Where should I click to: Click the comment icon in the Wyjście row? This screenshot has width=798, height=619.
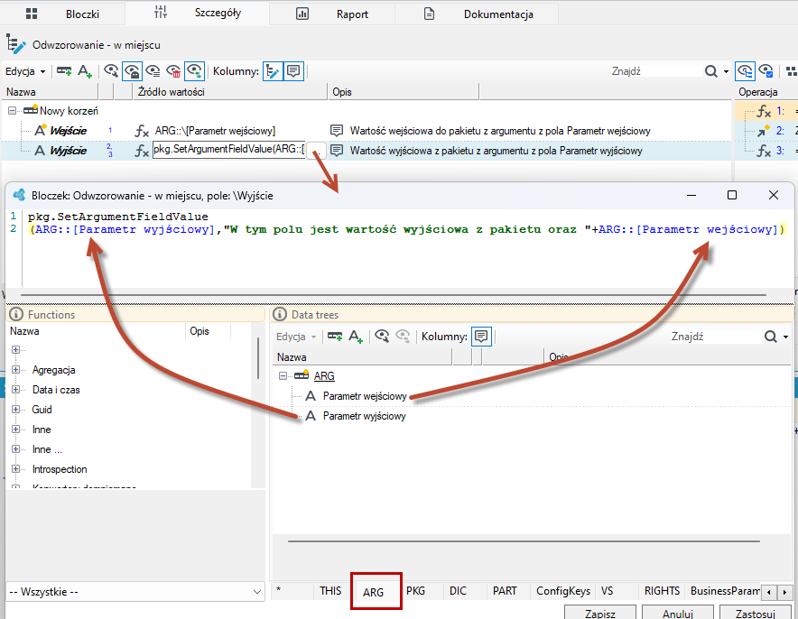point(337,151)
